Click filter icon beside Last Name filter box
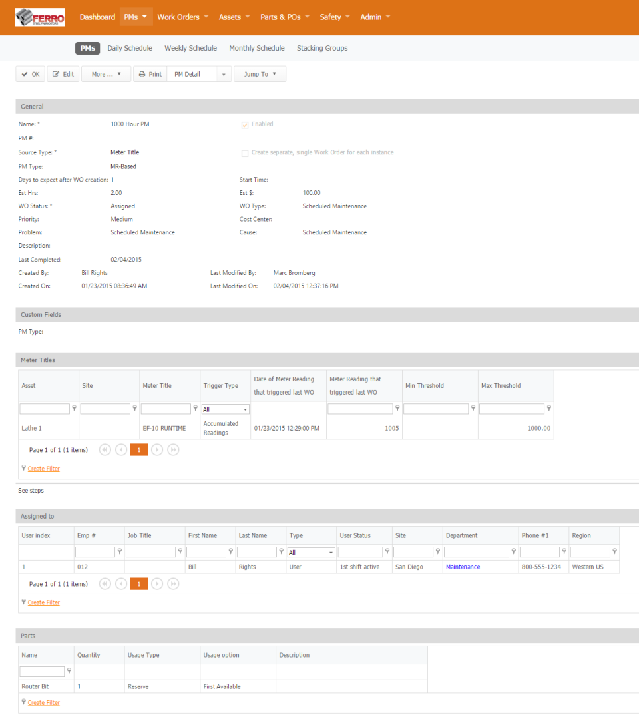The height and width of the screenshot is (719, 639). [281, 551]
